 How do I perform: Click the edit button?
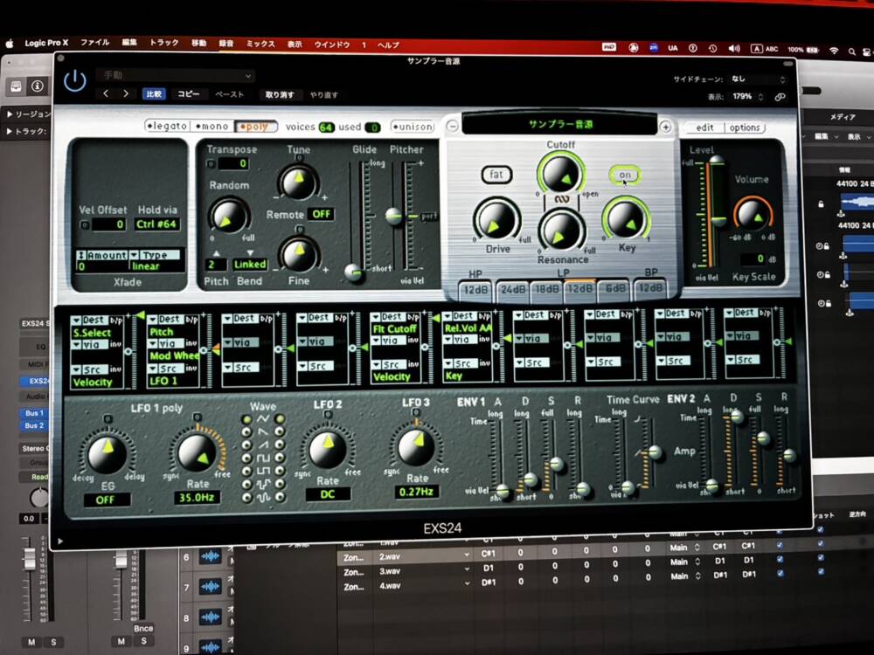(704, 128)
